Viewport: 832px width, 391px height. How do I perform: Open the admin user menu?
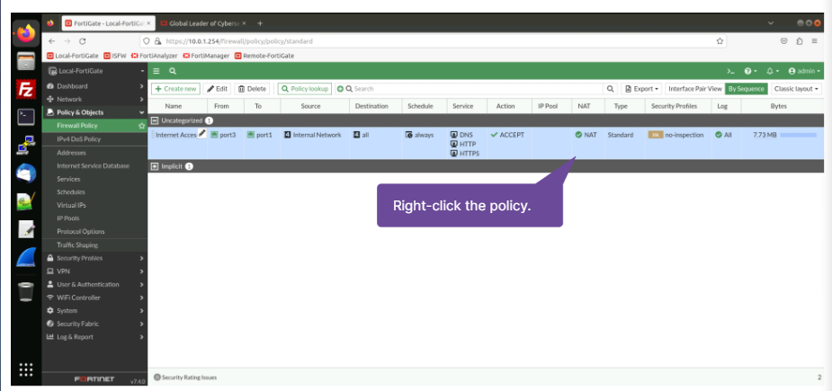804,71
